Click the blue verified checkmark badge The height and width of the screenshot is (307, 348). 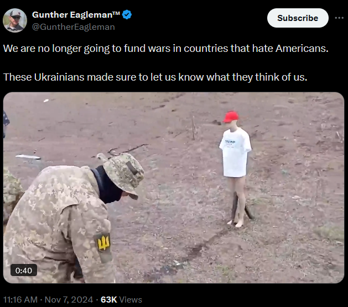(x=127, y=14)
